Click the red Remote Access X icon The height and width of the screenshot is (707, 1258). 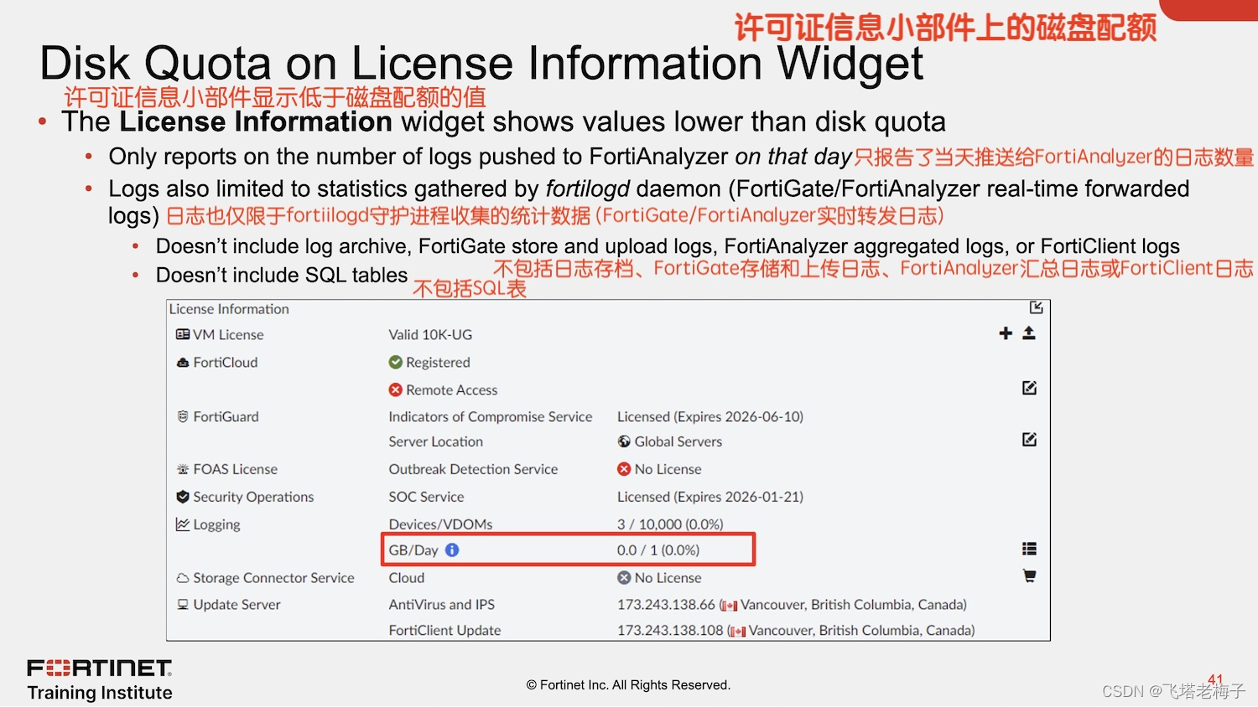[396, 390]
